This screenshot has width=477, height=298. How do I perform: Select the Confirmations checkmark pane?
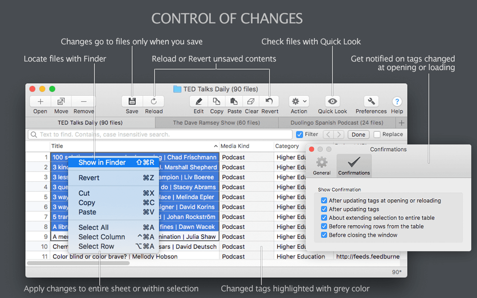tap(354, 166)
